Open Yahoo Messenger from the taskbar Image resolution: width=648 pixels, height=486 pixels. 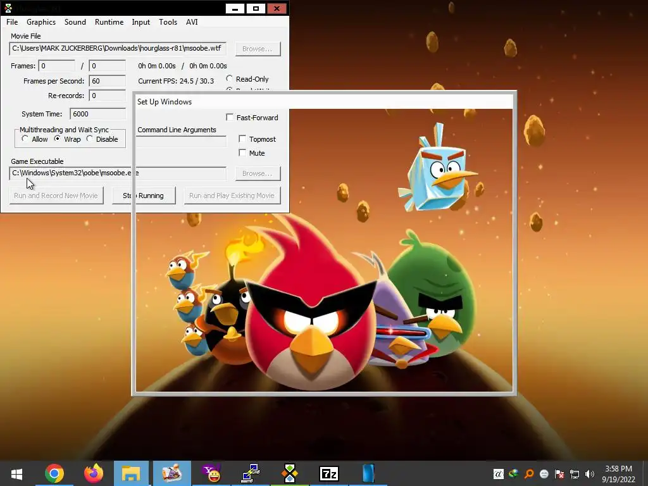[211, 473]
